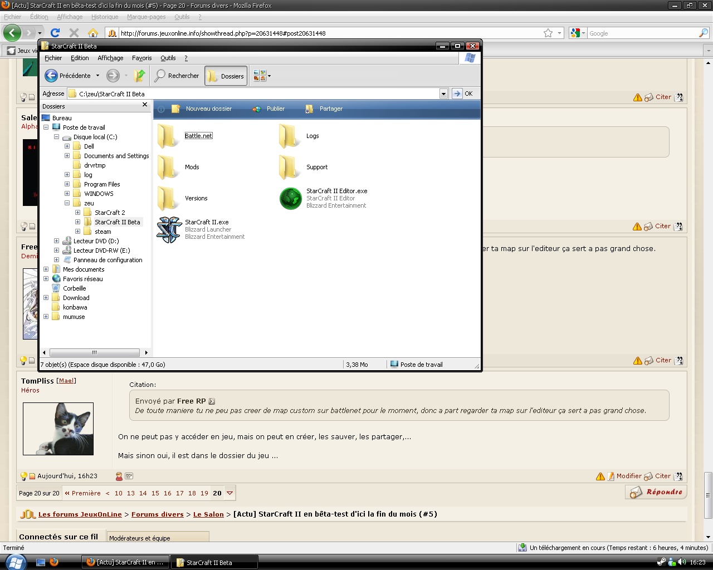Click the Explorer forward arrow button
Screen dimensions: 713x570
coord(113,76)
